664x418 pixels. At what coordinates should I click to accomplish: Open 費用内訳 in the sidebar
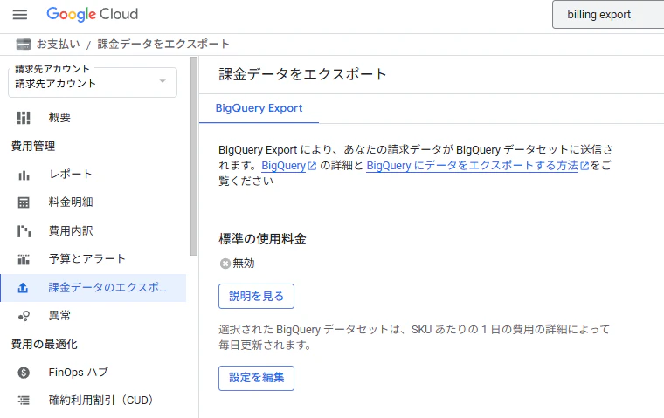click(93, 231)
